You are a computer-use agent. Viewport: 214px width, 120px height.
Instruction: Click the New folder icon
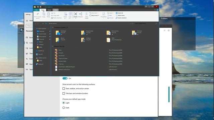[86, 14]
